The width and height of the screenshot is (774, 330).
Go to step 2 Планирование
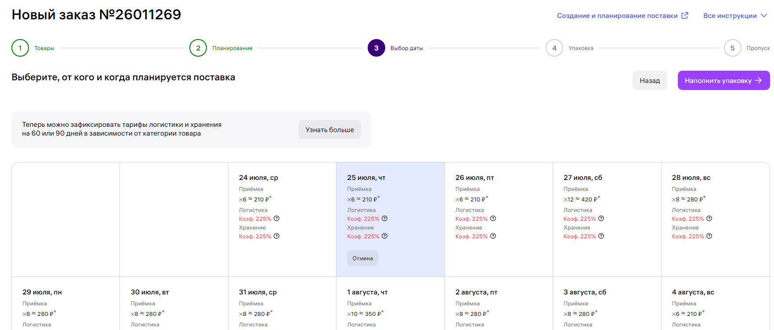point(198,48)
